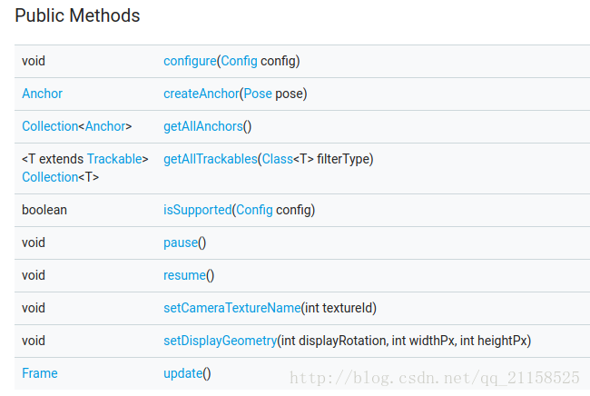Click the Trackable type link
The width and height of the screenshot is (590, 396).
114,159
